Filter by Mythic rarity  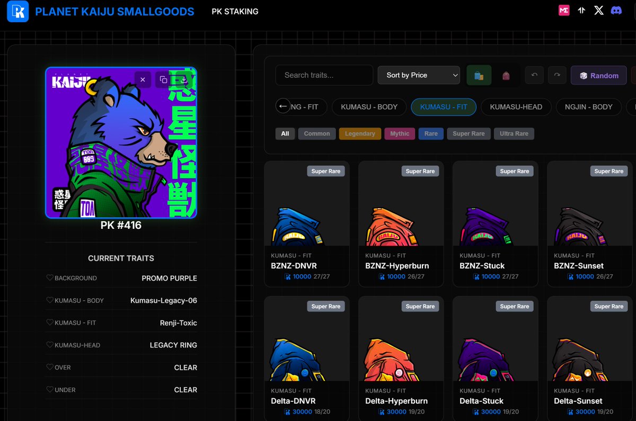coord(400,133)
